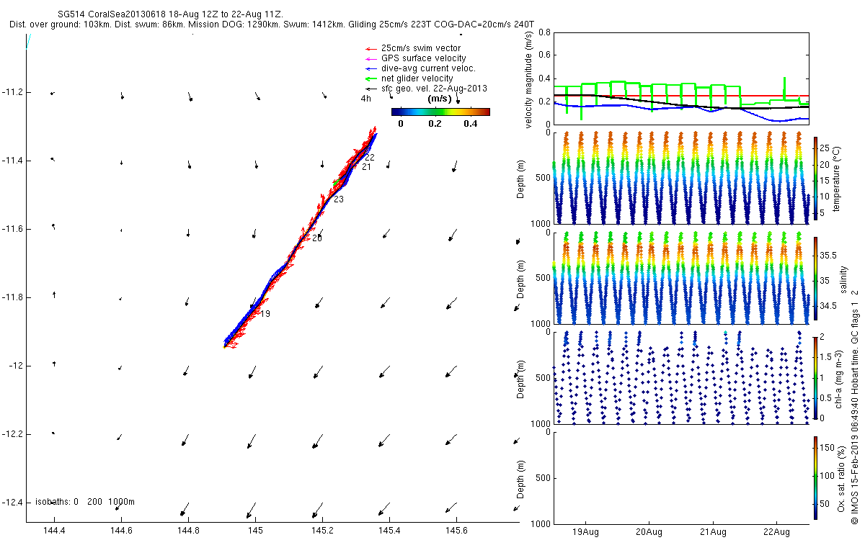Screen dimensions: 865x540
Task: Click the '4h' label beside the legend
Action: [x=366, y=99]
